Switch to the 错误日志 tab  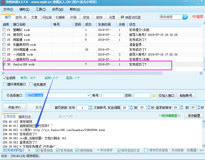click(x=25, y=117)
